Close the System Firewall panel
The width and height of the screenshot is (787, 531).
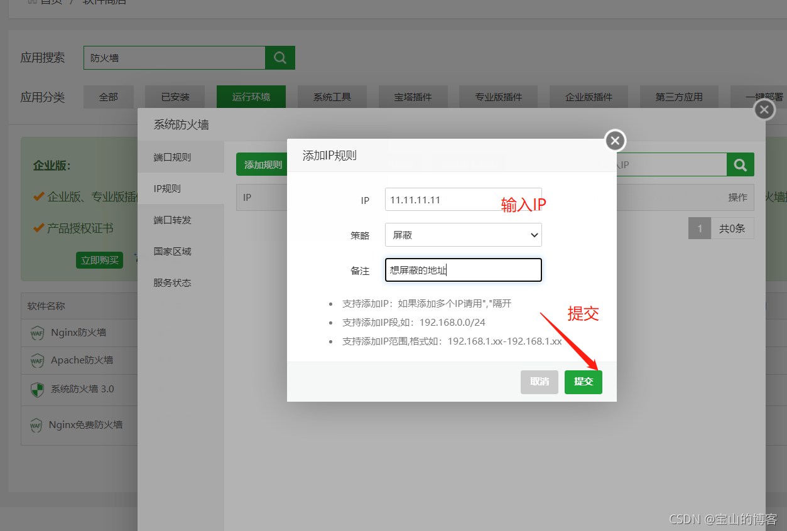click(x=764, y=110)
